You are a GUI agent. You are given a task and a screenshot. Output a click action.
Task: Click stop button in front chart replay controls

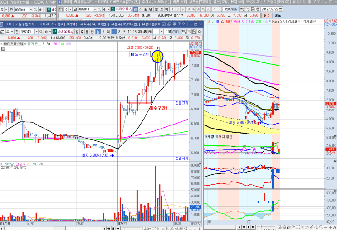[x=113, y=228]
